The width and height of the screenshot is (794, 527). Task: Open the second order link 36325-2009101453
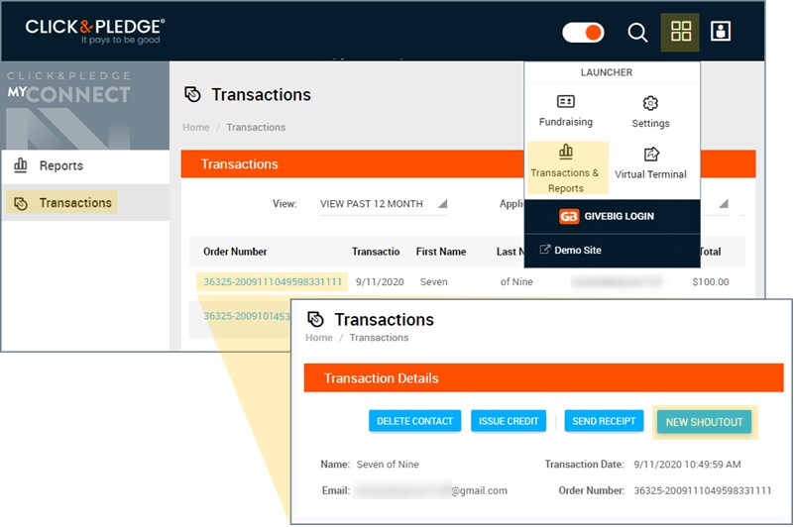point(247,316)
